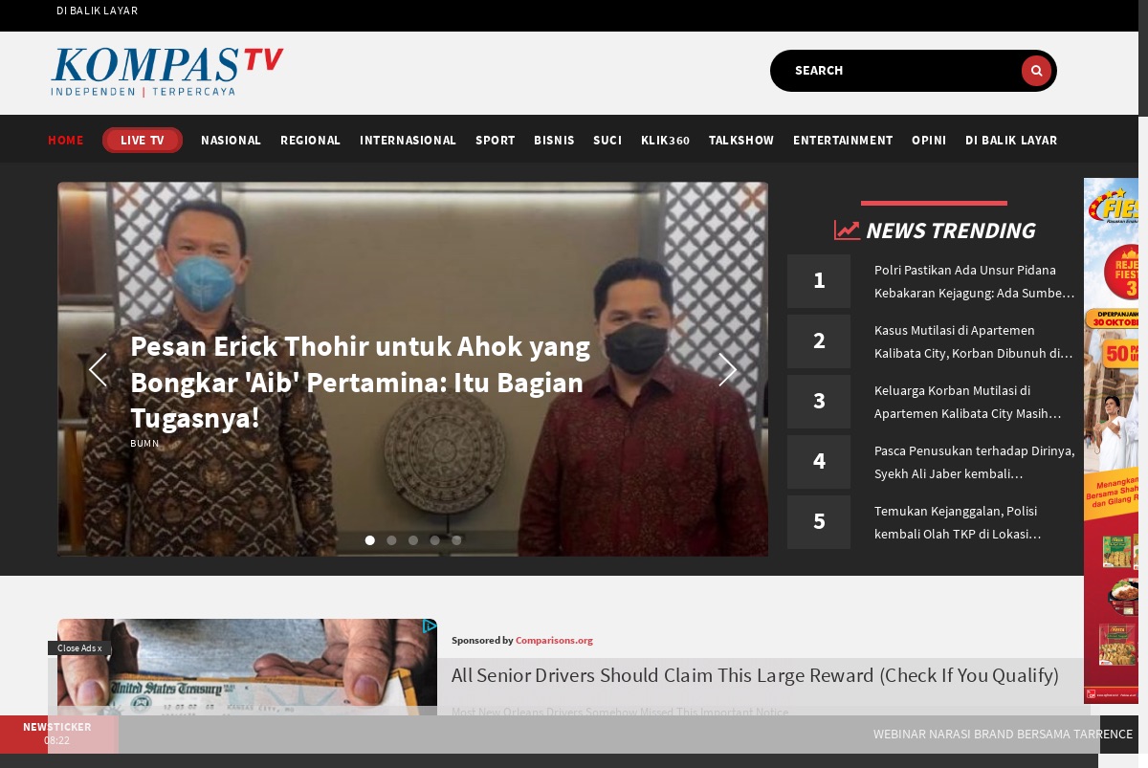Select the first carousel dot

(370, 540)
